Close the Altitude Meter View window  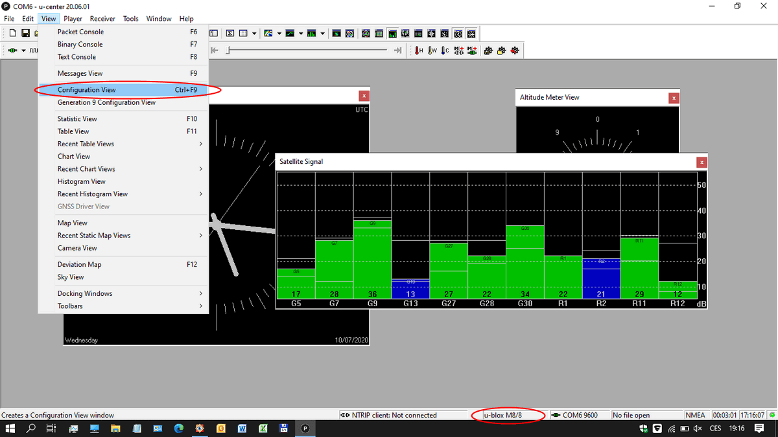[674, 98]
